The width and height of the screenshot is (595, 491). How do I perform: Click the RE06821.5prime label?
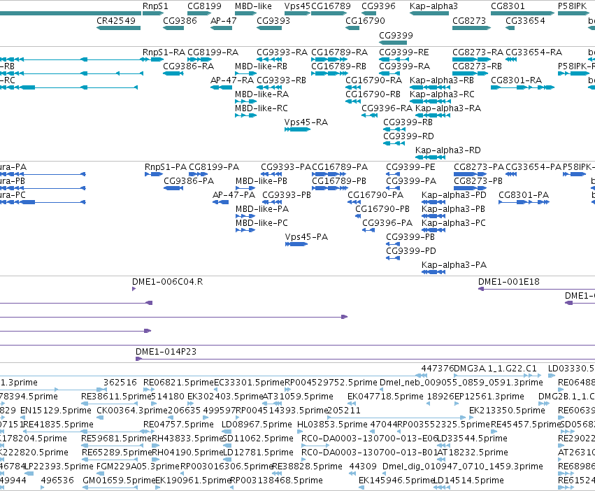coord(178,382)
